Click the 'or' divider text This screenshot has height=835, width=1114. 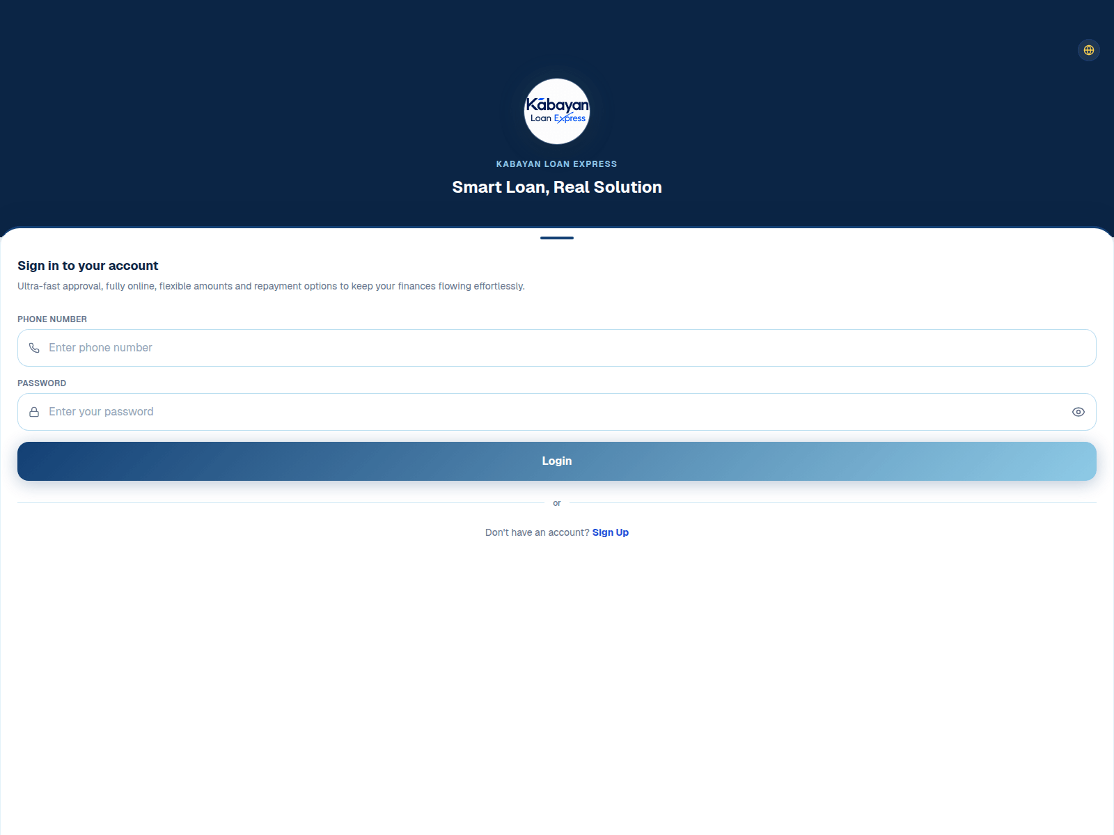557,503
